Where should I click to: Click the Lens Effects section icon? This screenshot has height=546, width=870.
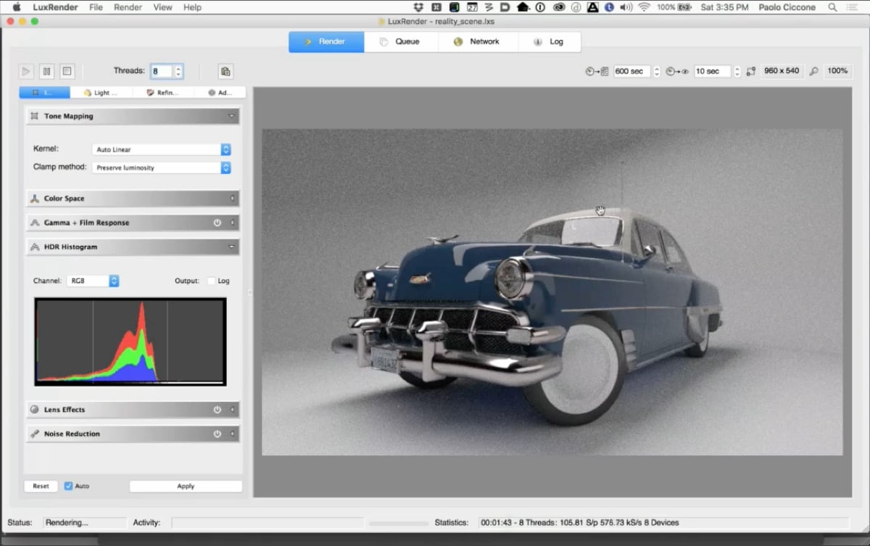(34, 410)
